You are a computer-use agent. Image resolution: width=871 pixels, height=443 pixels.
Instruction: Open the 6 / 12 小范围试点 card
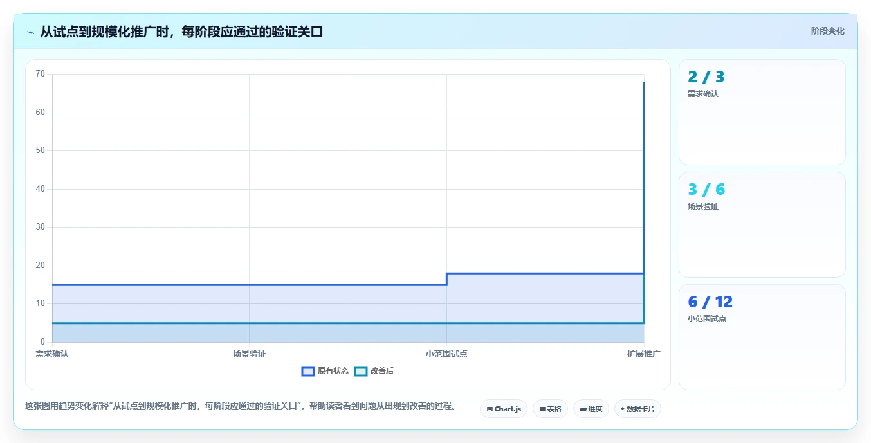tap(762, 337)
